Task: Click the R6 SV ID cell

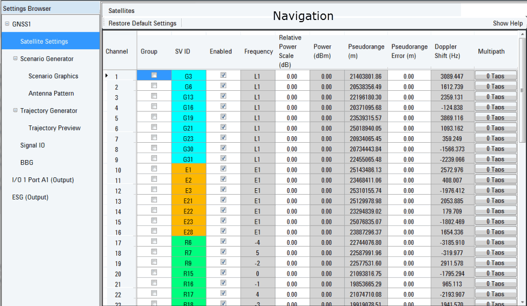Action: pos(188,243)
